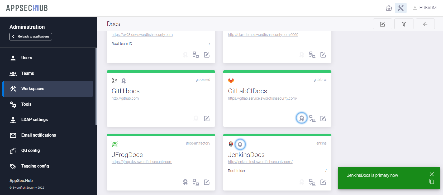Open the briefcase icon in top bar

389,8
